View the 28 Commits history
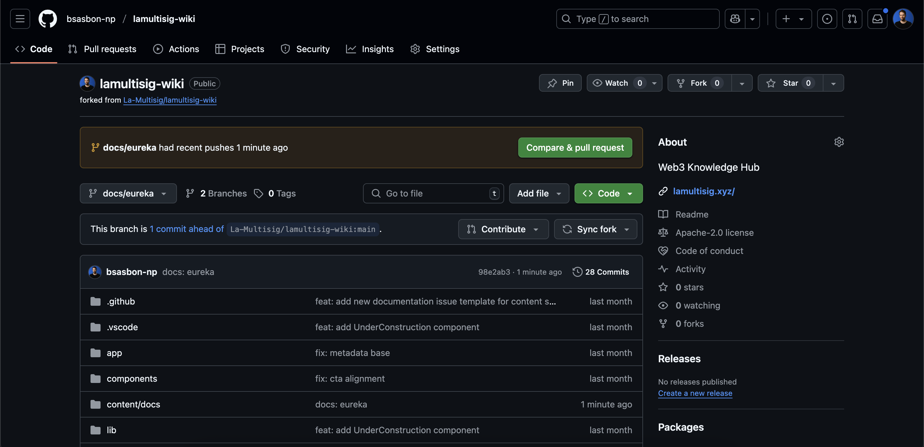This screenshot has width=924, height=447. tap(601, 272)
